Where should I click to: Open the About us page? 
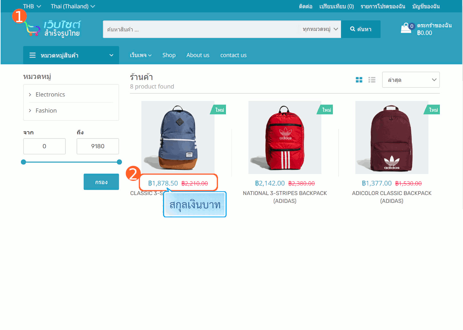point(198,55)
